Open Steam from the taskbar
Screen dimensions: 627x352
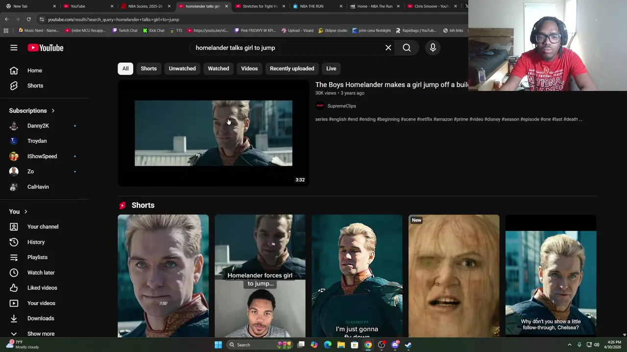(x=408, y=345)
